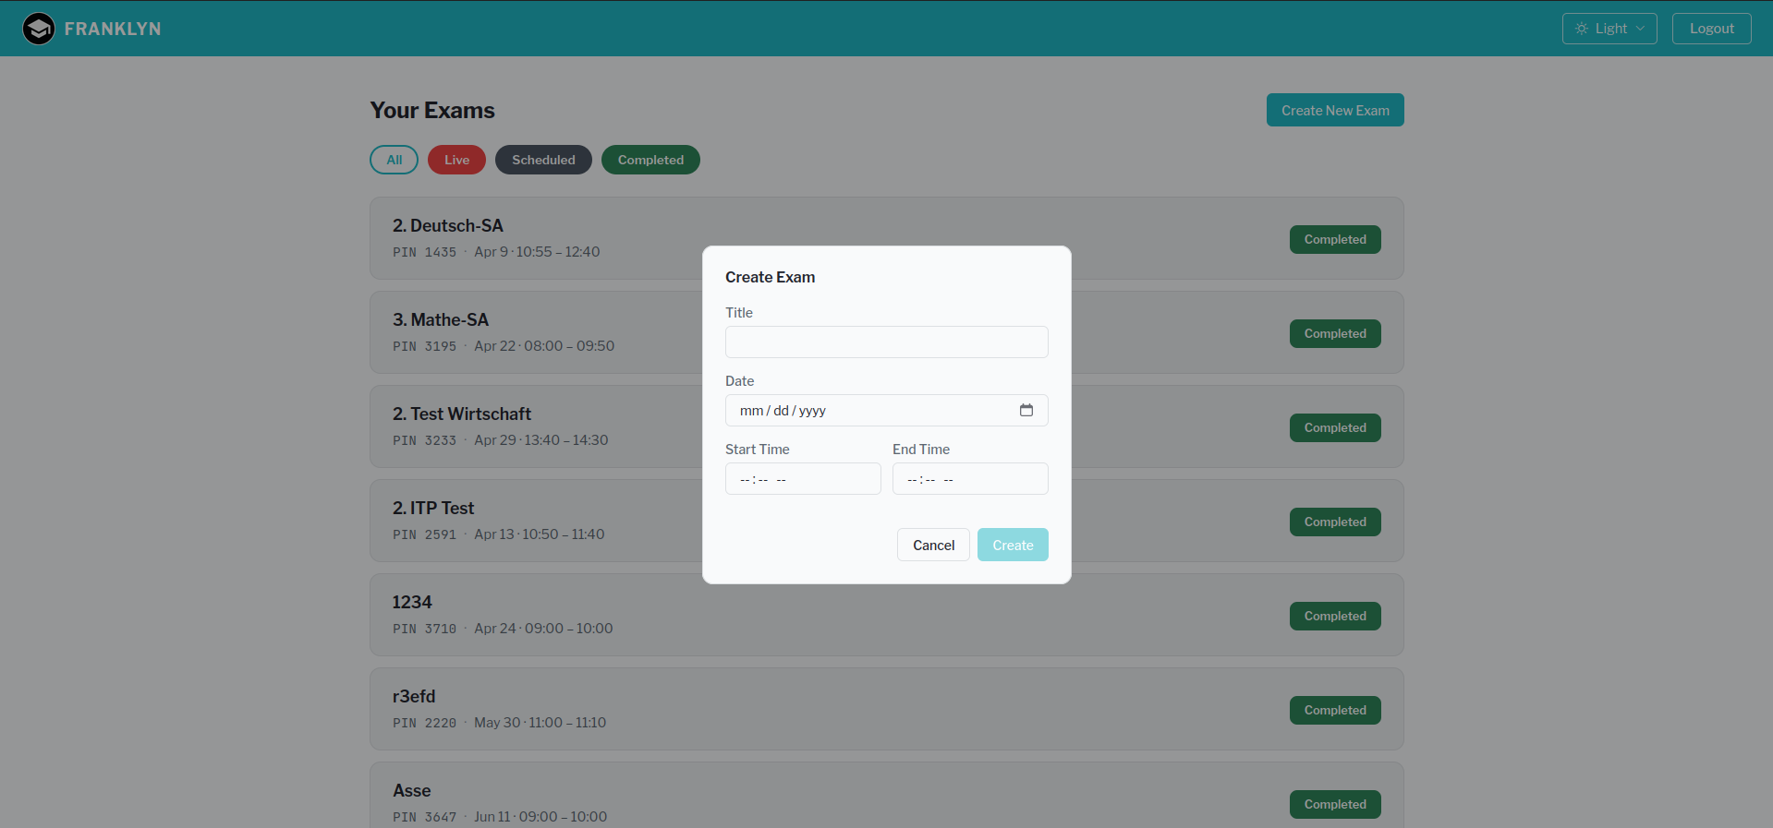Click Apr 22 time on Mathe-SA
This screenshot has width=1773, height=828.
pos(544,346)
